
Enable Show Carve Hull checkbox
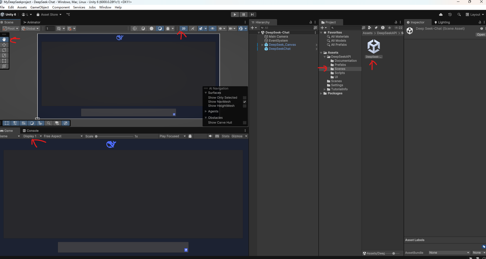click(x=245, y=123)
